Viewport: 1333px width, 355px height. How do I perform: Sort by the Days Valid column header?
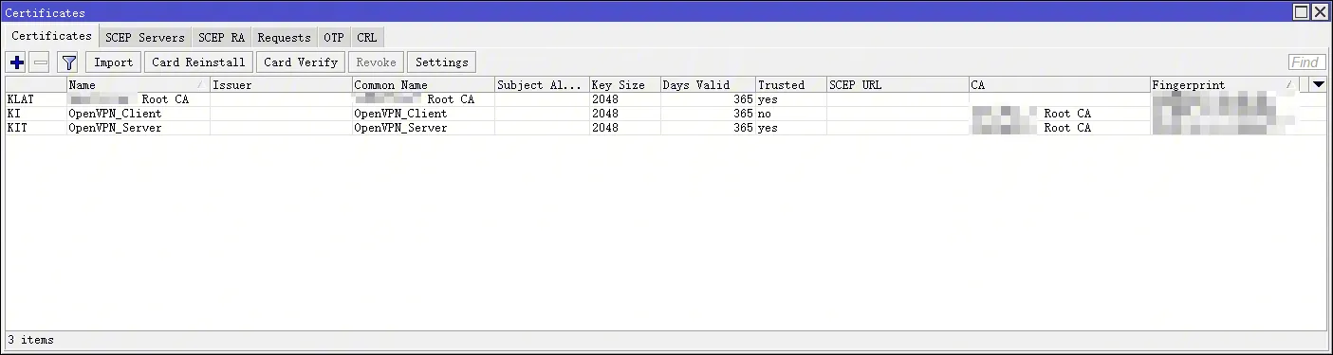coord(708,84)
